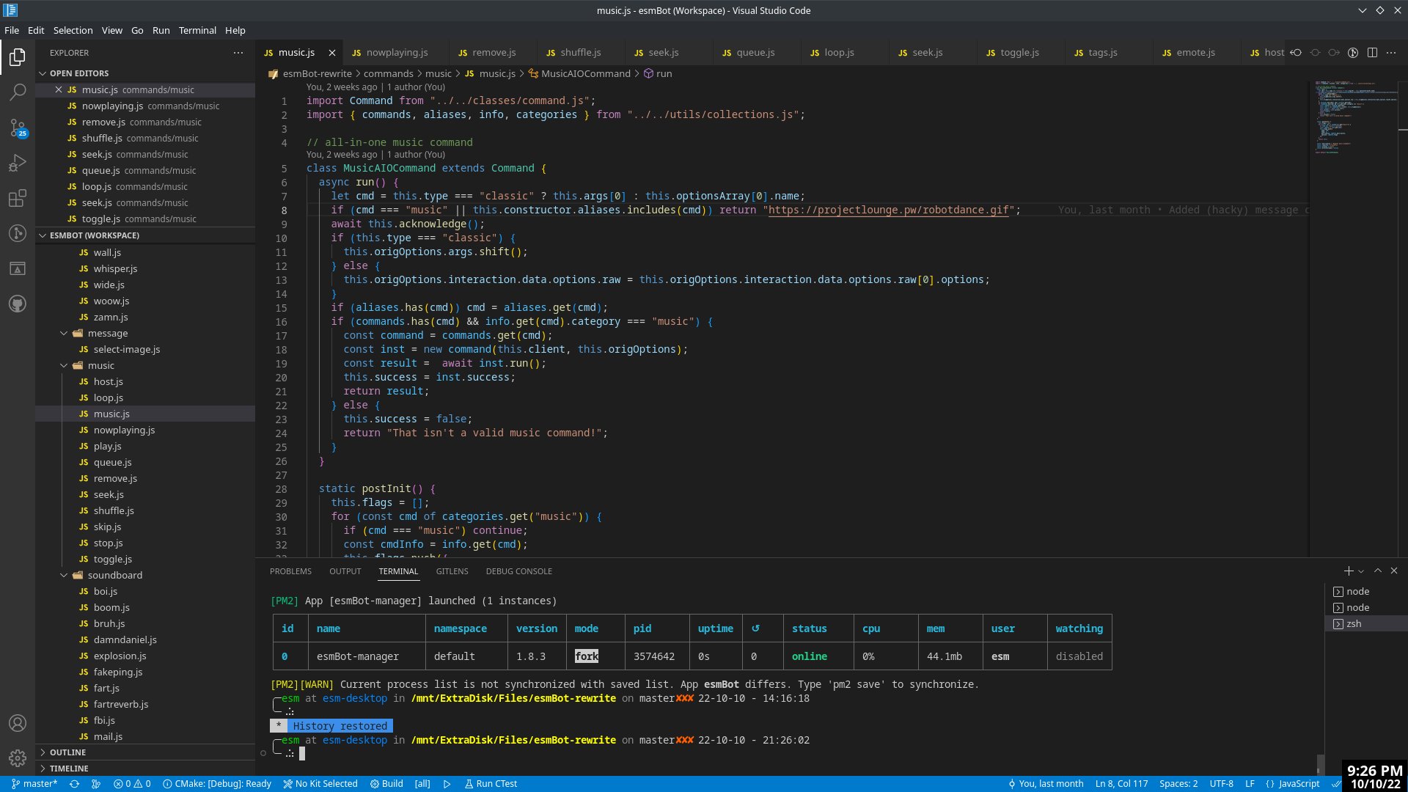Open Source Control view with 25 badge
This screenshot has width=1408, height=792.
(18, 128)
